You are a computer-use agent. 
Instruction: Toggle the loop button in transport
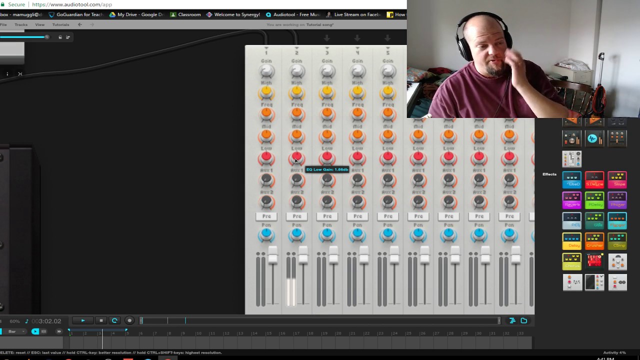point(114,320)
